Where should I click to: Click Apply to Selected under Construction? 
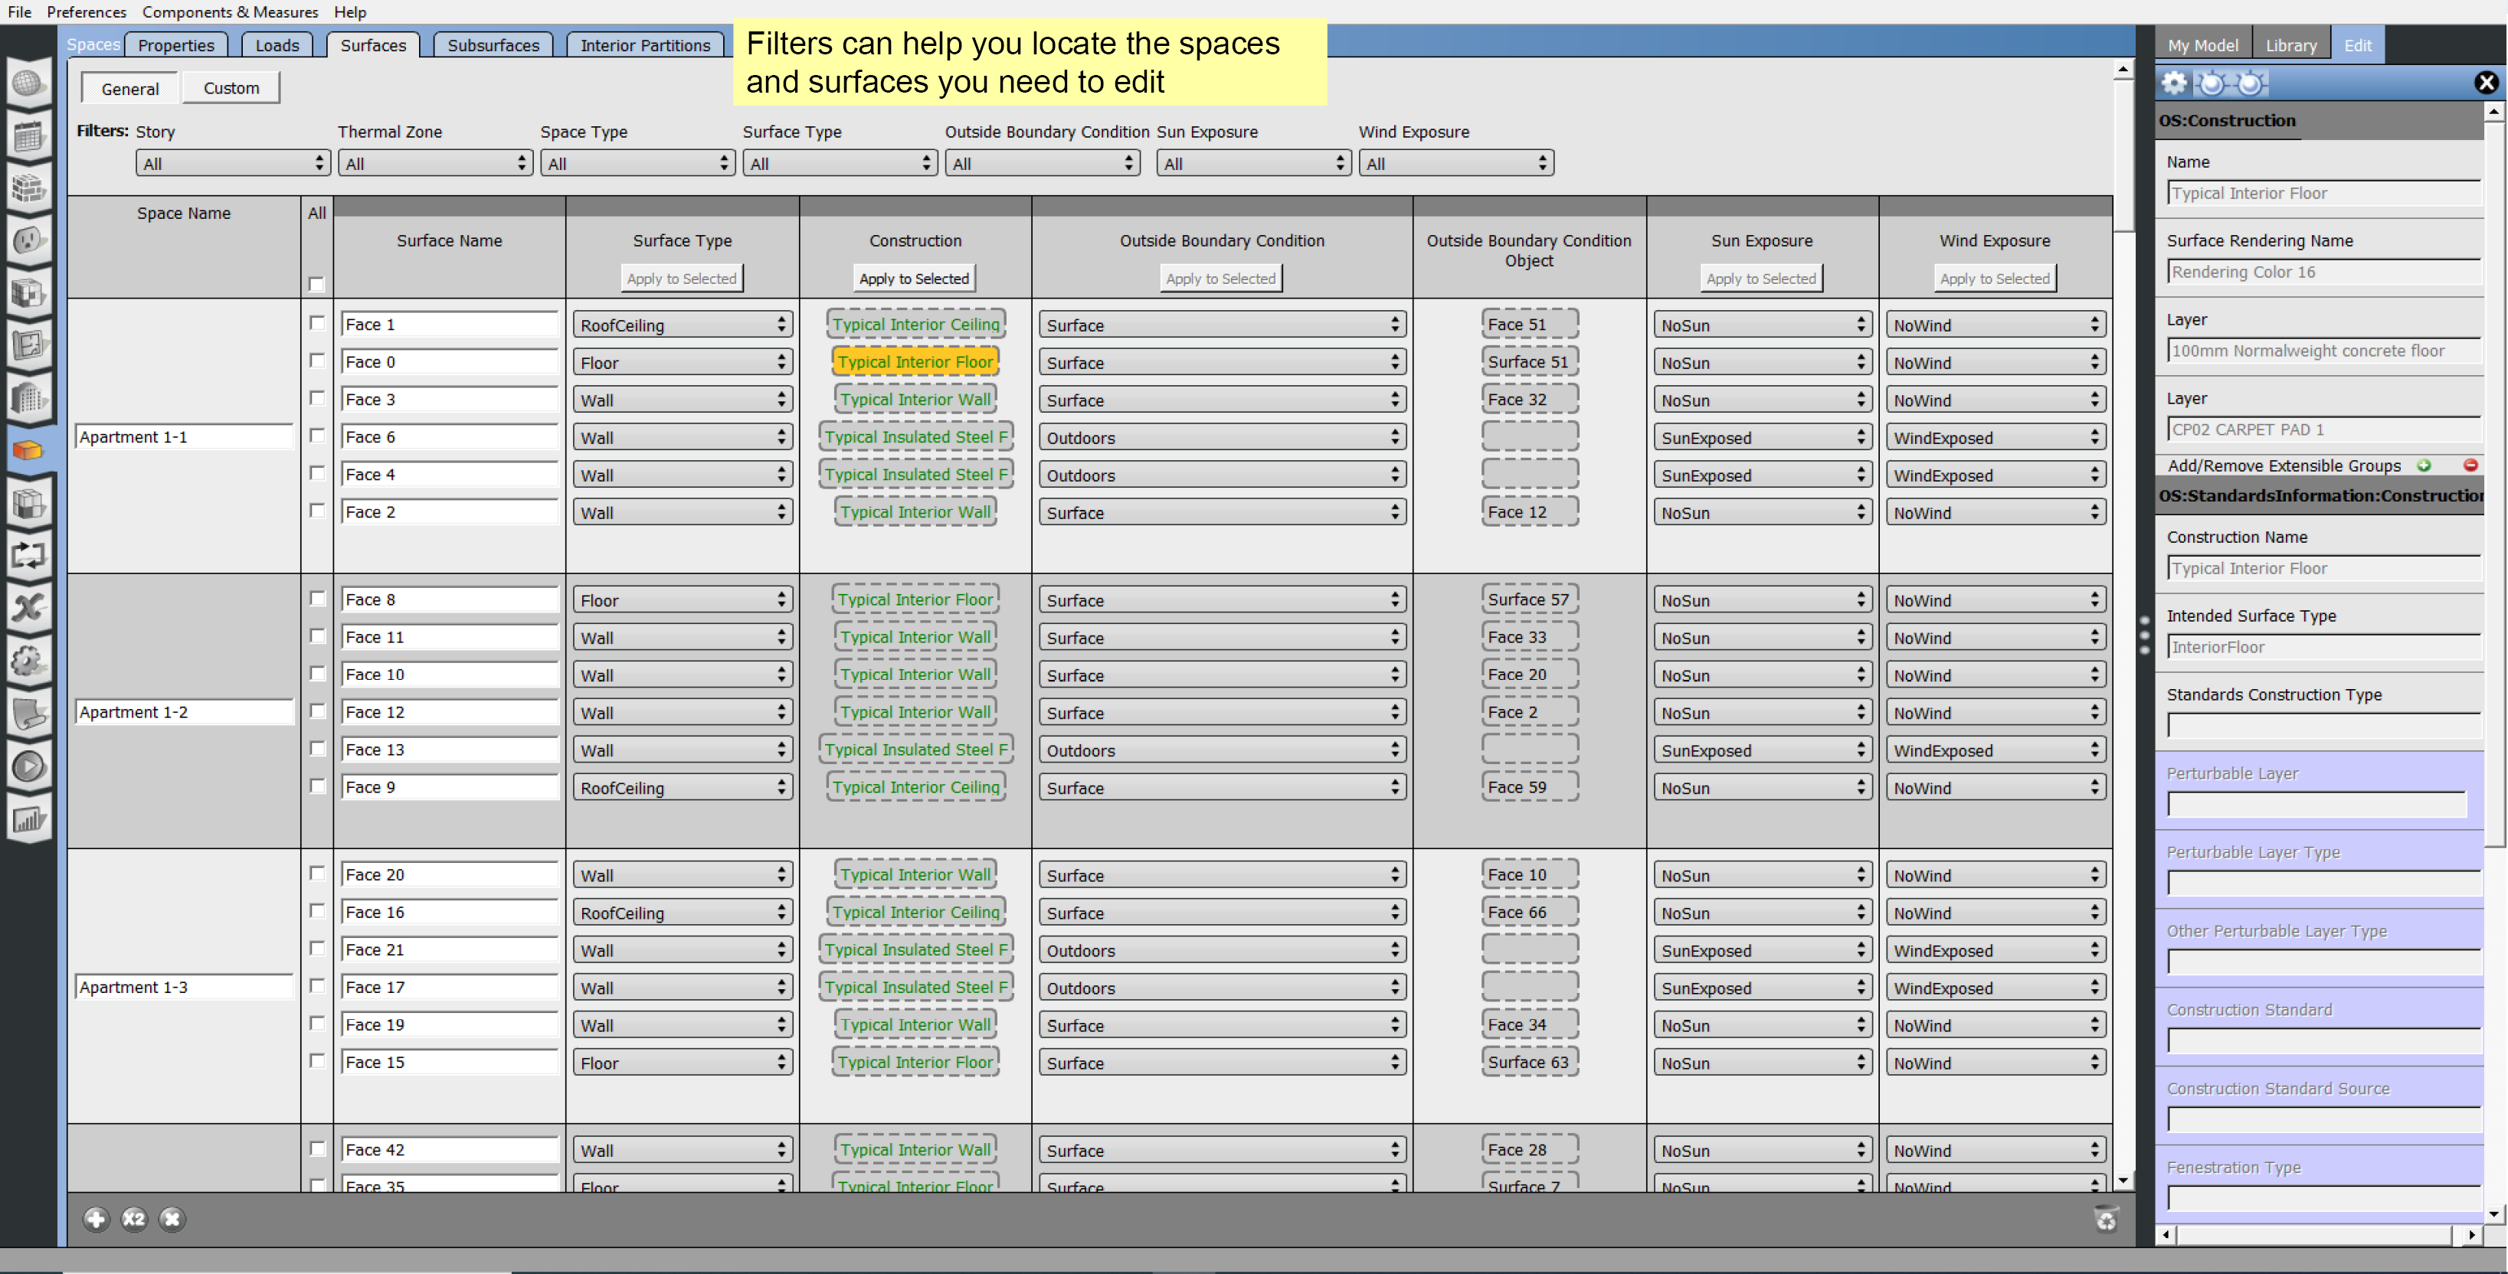(x=913, y=279)
